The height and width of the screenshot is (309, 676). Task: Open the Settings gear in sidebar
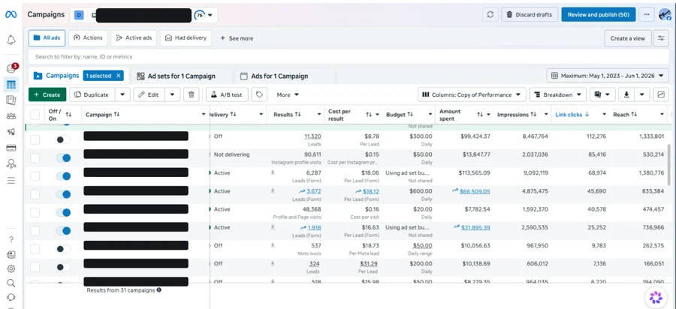[x=11, y=268]
